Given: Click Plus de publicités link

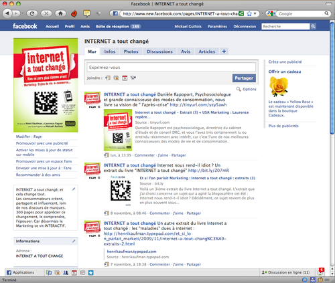Looking at the screenshot, I should (x=283, y=126).
